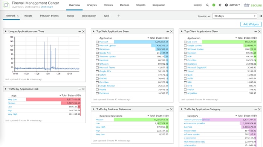
Task: Click the green Medium business relevance bar
Action: click(141, 120)
